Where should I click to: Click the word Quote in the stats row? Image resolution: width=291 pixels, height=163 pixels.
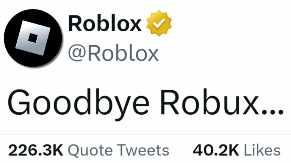[x=91, y=151]
